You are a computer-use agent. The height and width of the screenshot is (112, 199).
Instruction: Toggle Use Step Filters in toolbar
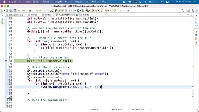coord(51,11)
